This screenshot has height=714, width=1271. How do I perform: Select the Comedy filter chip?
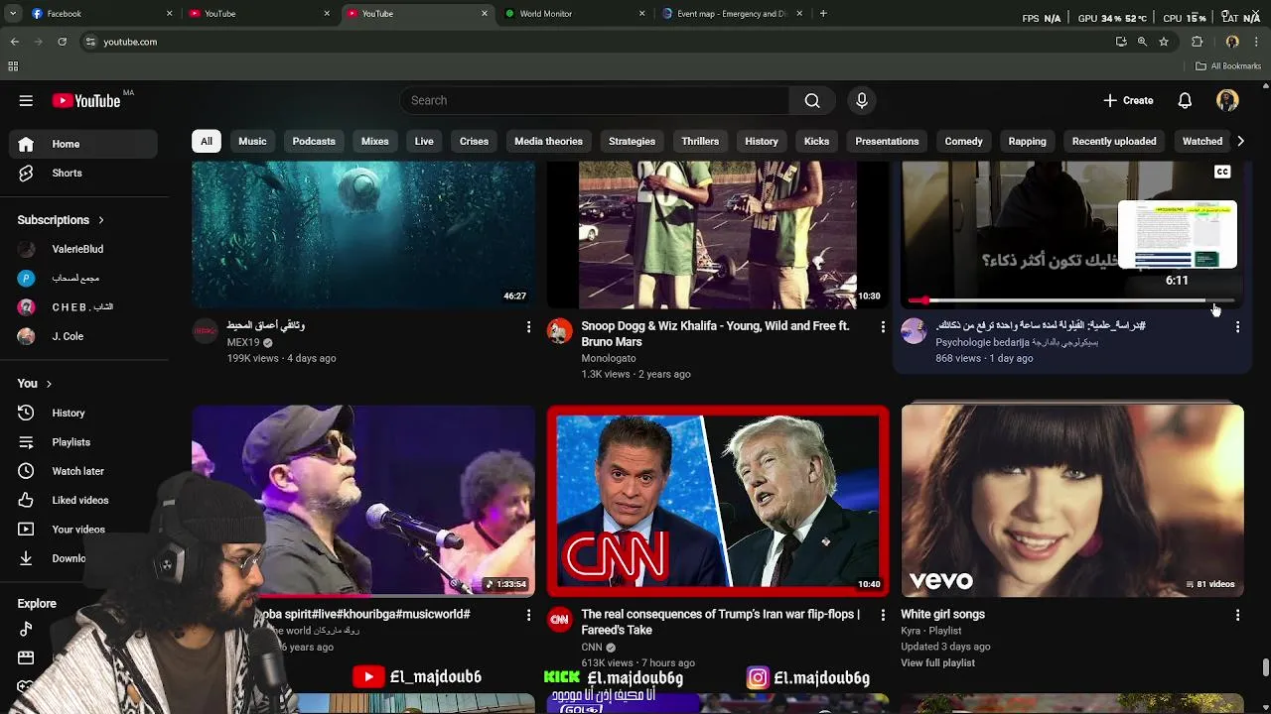click(963, 141)
